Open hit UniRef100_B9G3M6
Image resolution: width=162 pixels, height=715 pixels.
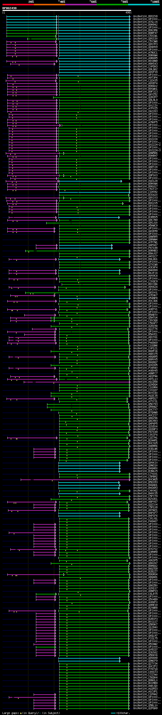[145, 30]
